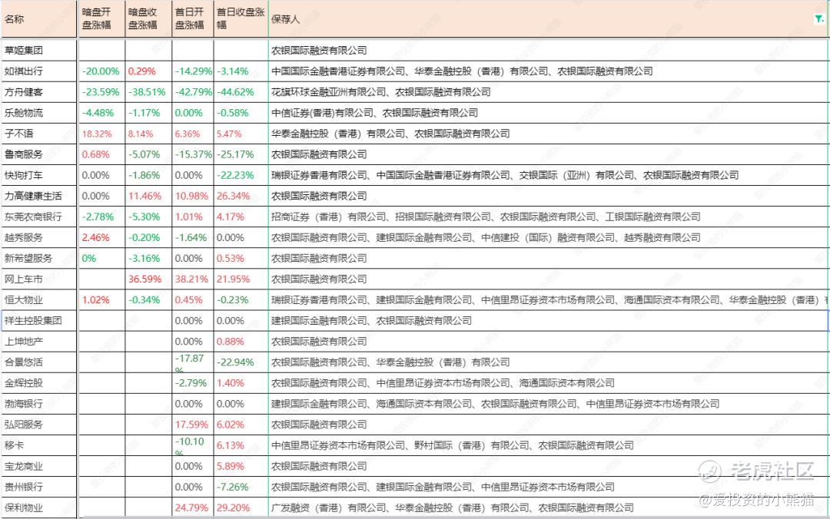The width and height of the screenshot is (830, 519).
Task: Select the 0.29% cell for 如祺出行
Action: [148, 71]
